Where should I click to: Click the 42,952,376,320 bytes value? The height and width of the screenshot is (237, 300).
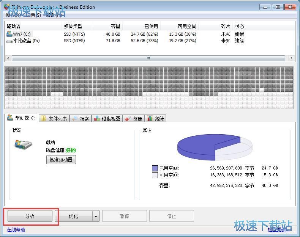226,185
